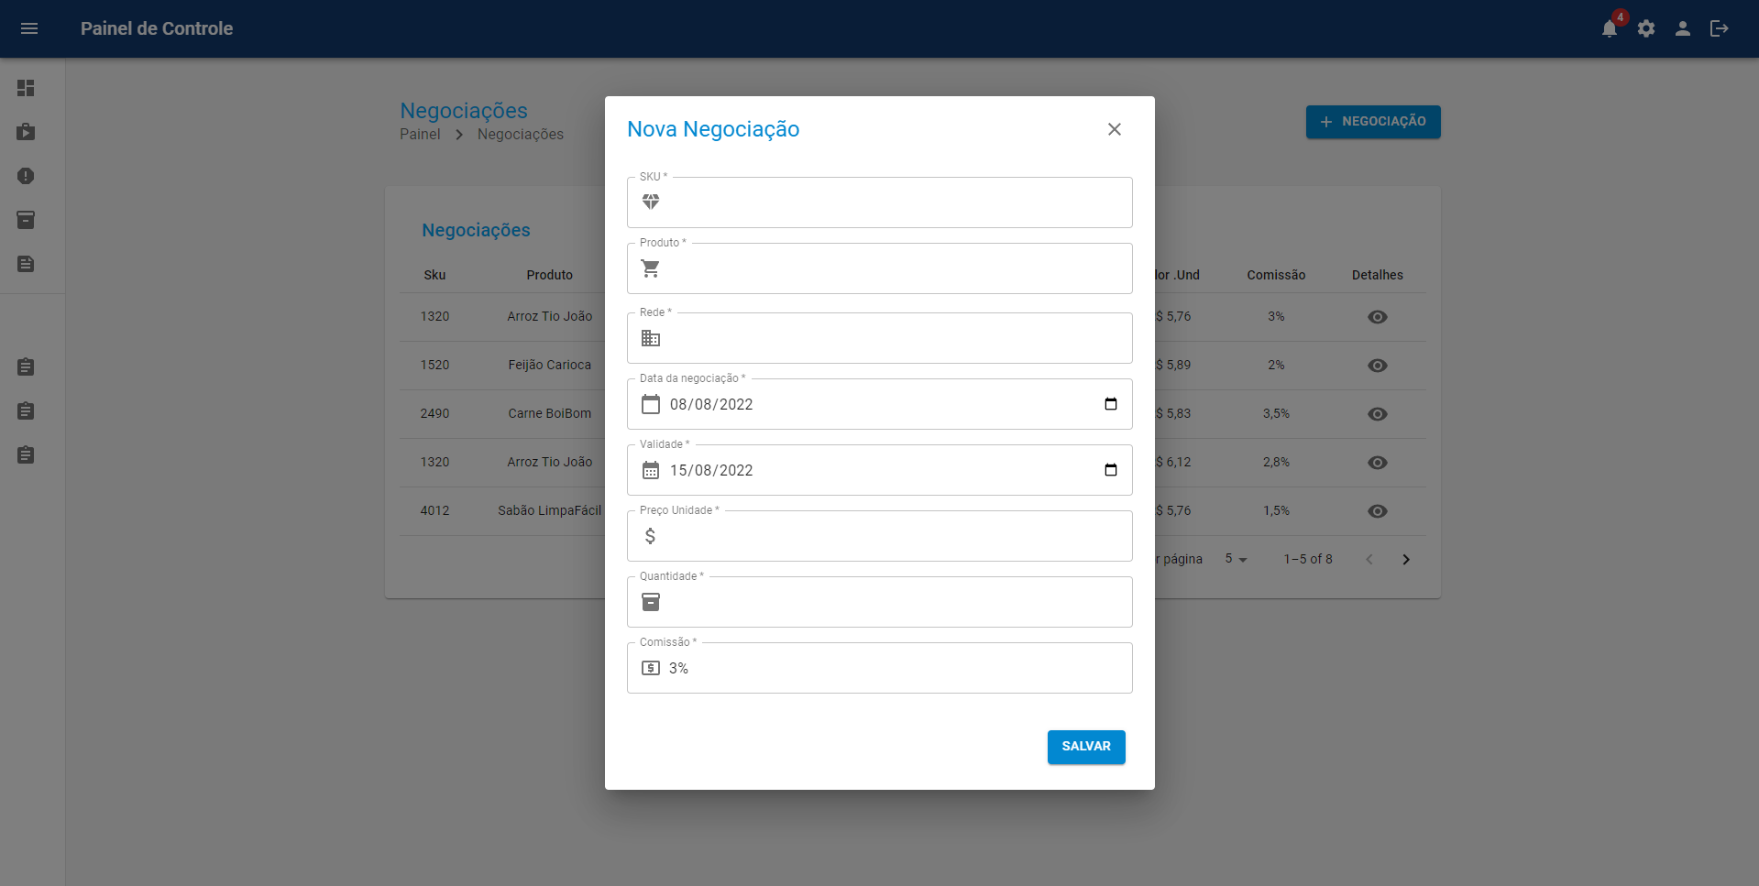Save the new negotiation with Salvar

pos(1086,747)
